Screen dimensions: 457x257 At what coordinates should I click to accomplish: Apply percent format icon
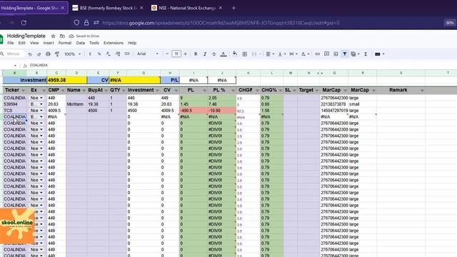tap(99, 54)
